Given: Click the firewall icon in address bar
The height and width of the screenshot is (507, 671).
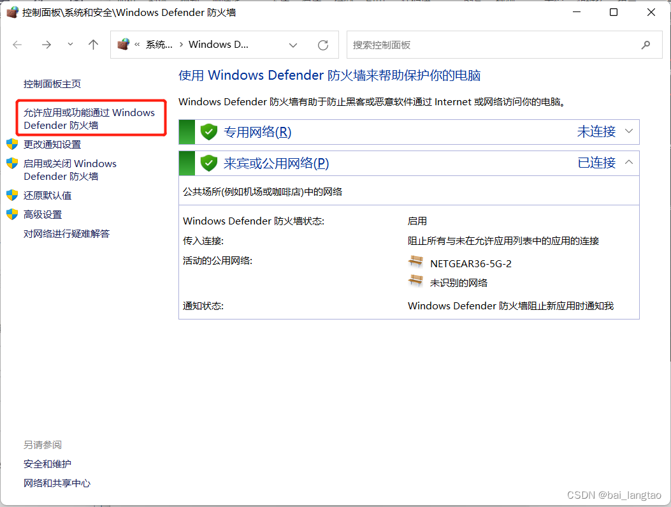Looking at the screenshot, I should tap(123, 44).
